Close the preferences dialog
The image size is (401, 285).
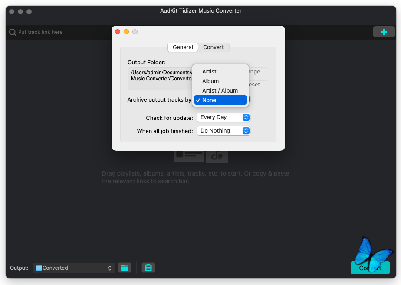point(118,32)
